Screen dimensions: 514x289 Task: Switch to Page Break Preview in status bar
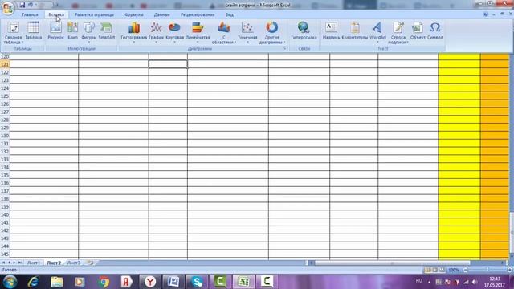tap(442, 270)
